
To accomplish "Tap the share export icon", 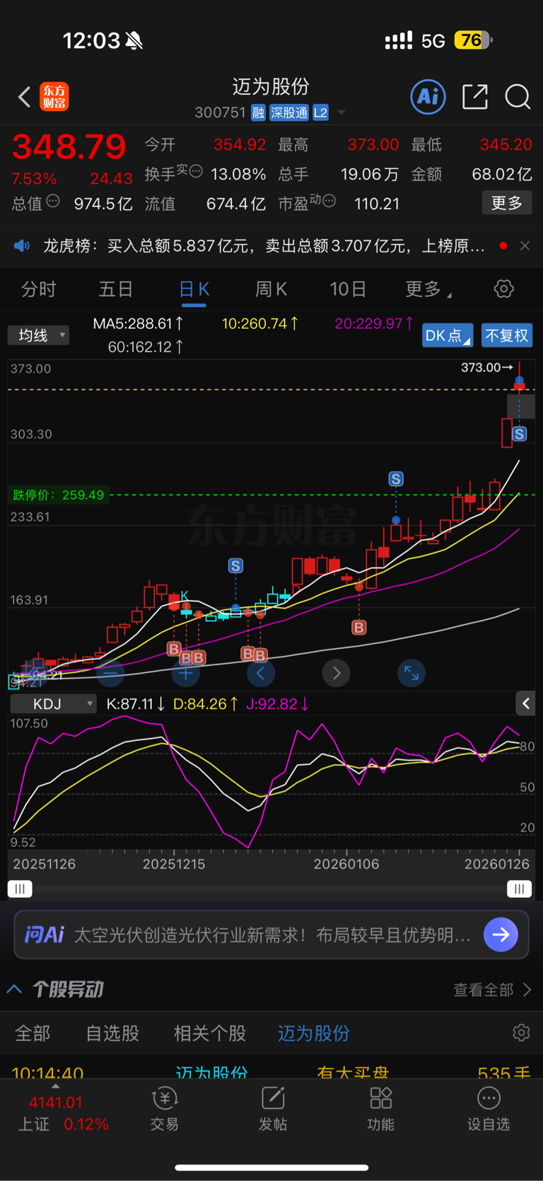I will point(475,96).
